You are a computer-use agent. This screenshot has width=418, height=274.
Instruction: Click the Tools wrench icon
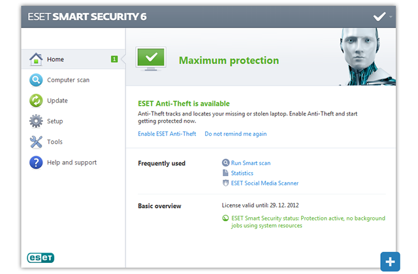point(36,142)
